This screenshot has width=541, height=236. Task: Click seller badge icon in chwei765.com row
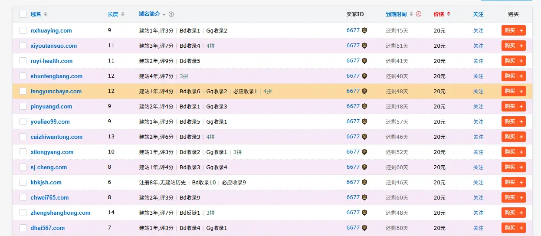click(x=364, y=197)
